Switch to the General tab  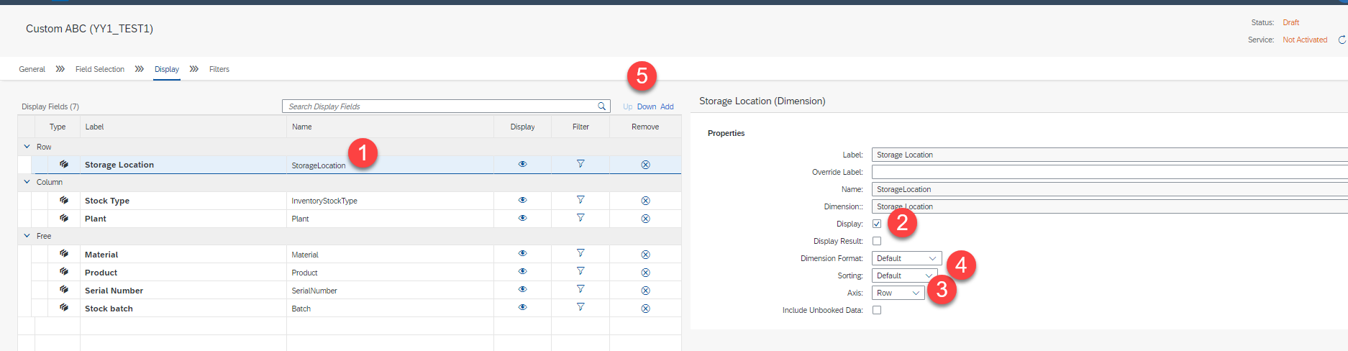32,69
